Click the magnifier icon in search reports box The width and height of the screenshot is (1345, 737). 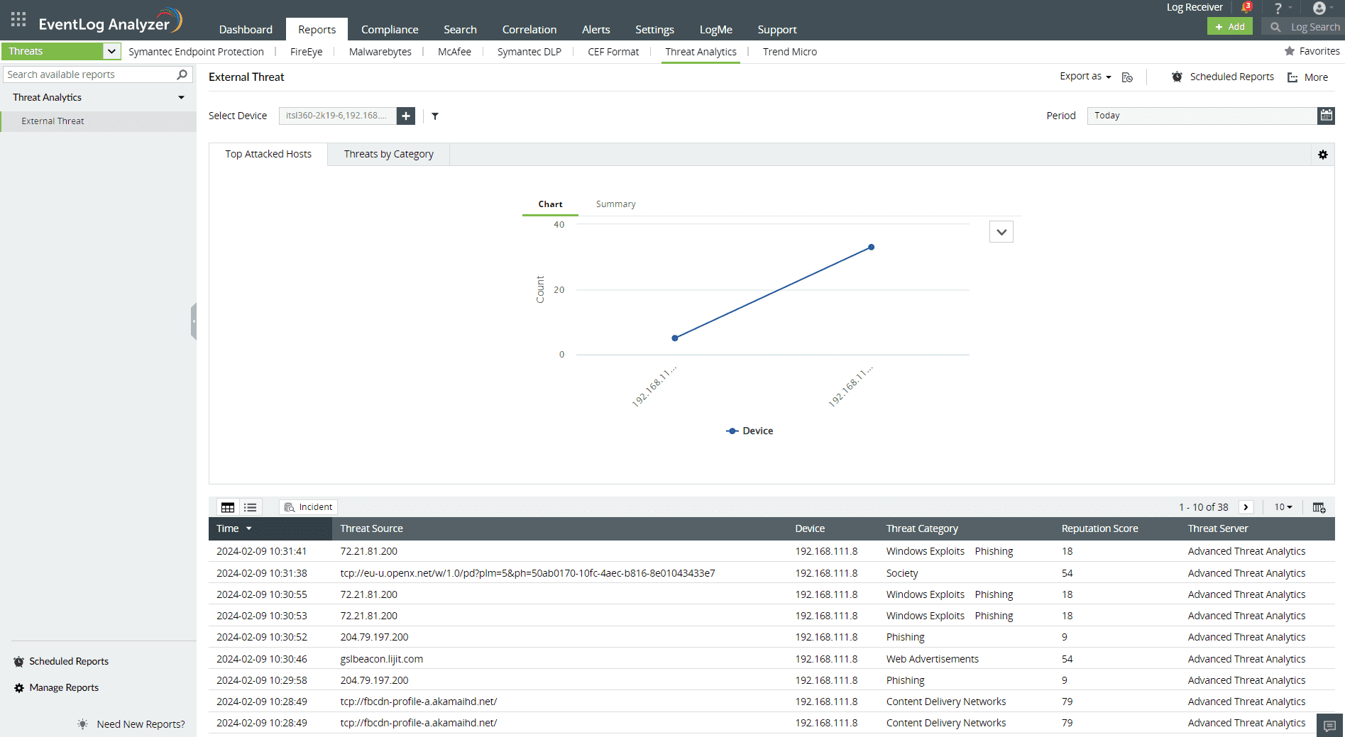point(182,74)
